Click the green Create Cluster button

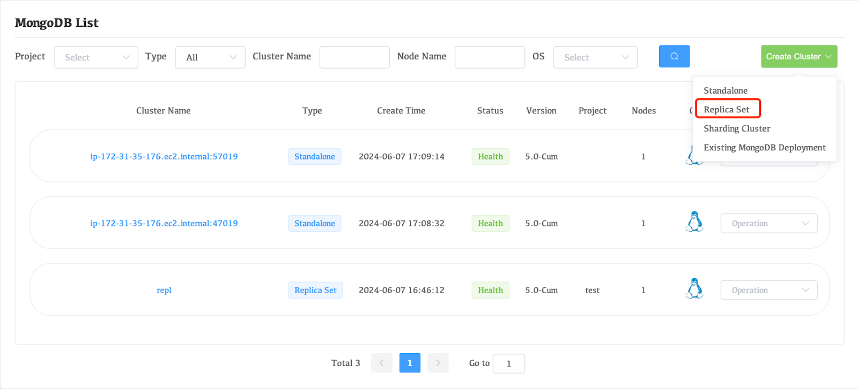[798, 57]
